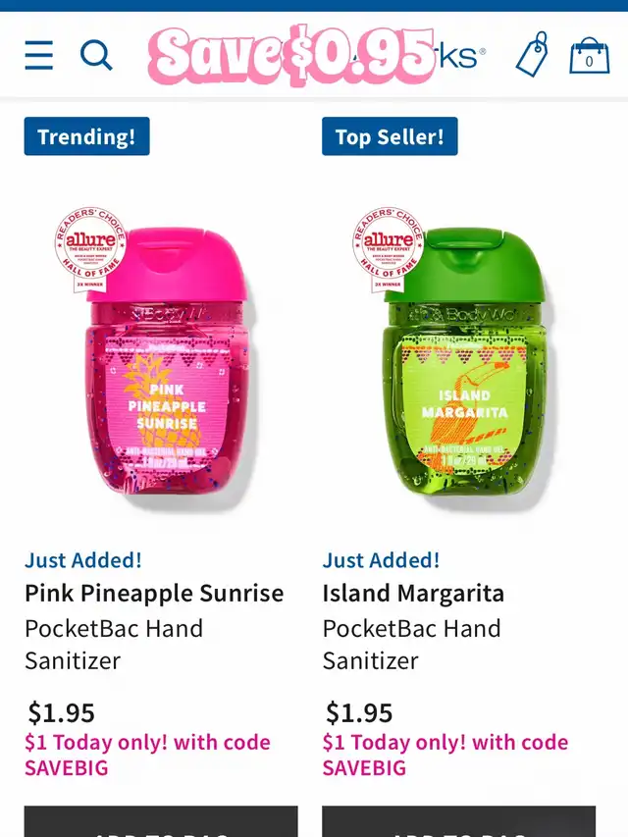The image size is (628, 837).
Task: Select the Top Seller! badge
Action: [390, 136]
